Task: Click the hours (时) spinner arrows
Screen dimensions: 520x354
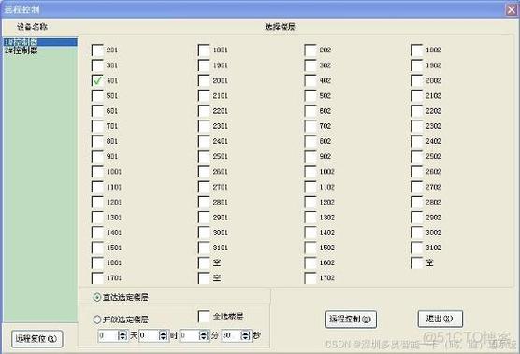Action: click(x=163, y=336)
